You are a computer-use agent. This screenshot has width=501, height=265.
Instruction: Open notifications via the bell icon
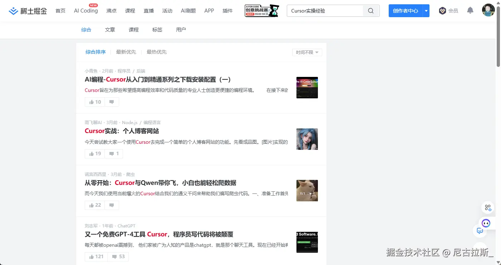click(x=470, y=11)
